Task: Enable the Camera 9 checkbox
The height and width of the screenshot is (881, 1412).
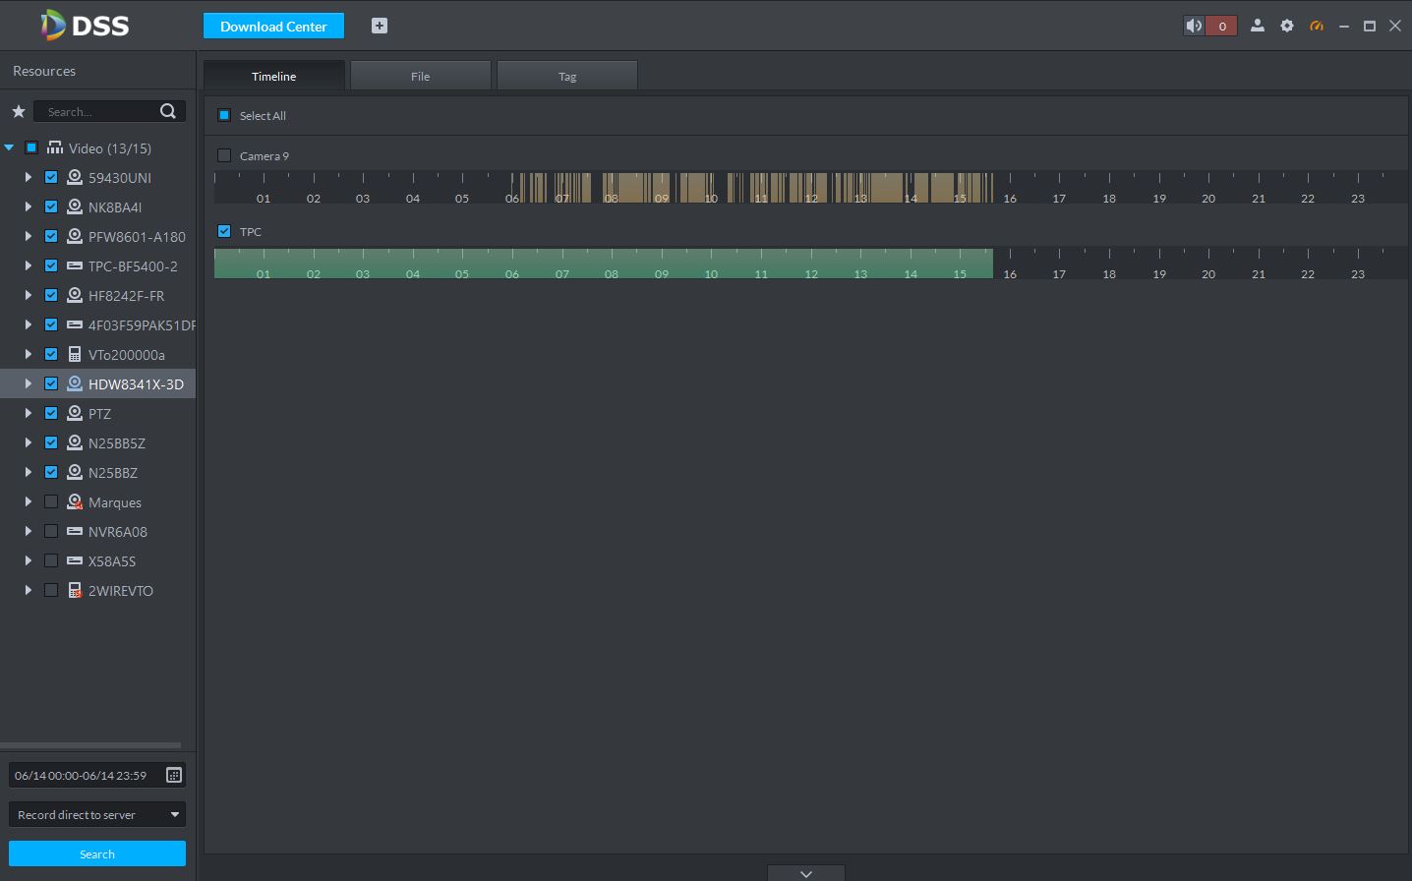Action: click(x=224, y=155)
